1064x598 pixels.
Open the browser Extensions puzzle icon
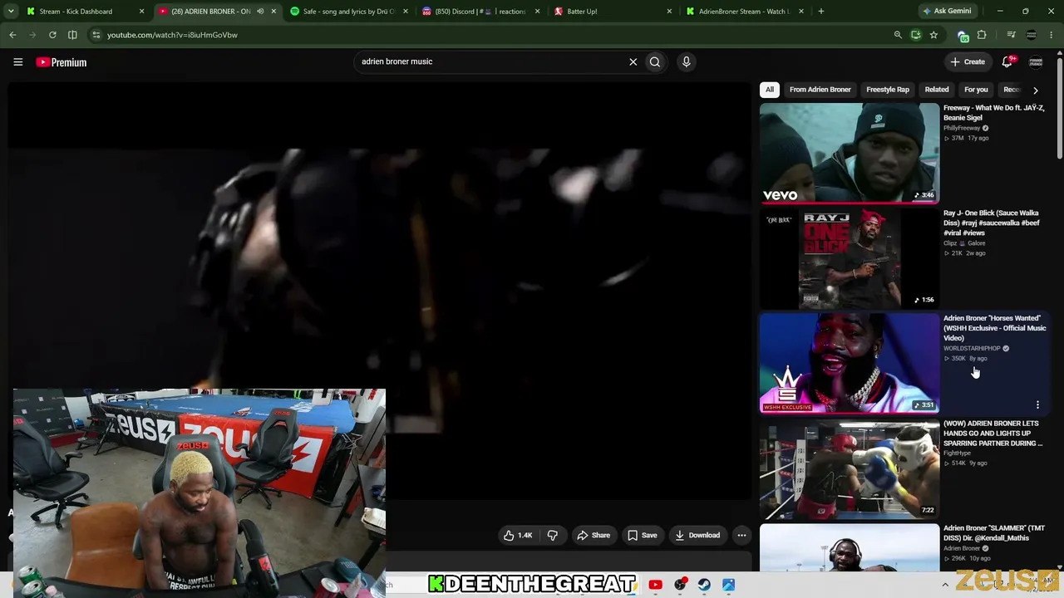coord(982,35)
